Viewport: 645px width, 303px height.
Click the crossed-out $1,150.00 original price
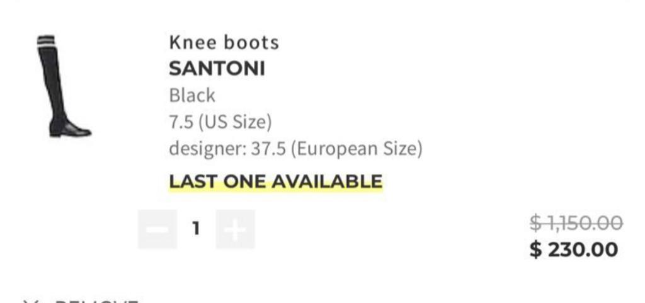576,222
